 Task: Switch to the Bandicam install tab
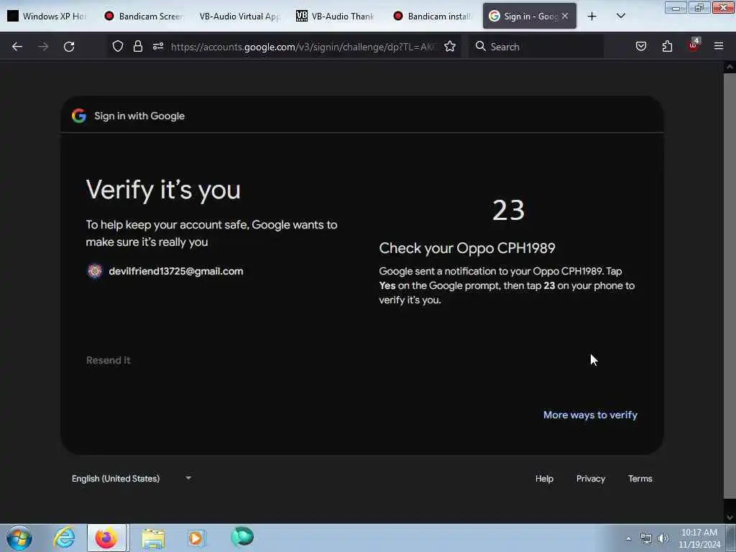pyautogui.click(x=433, y=16)
